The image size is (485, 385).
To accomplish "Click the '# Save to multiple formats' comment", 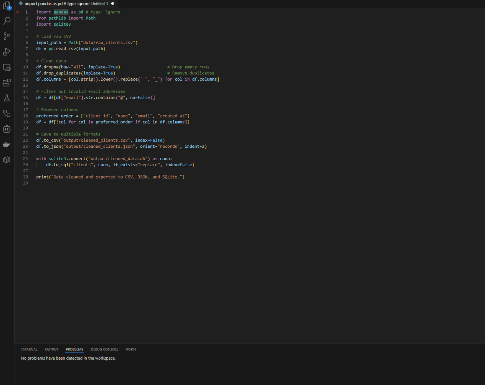I will tap(68, 134).
